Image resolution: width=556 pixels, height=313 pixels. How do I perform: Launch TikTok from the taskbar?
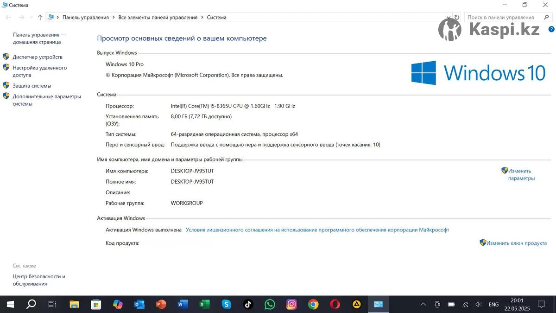click(x=248, y=305)
